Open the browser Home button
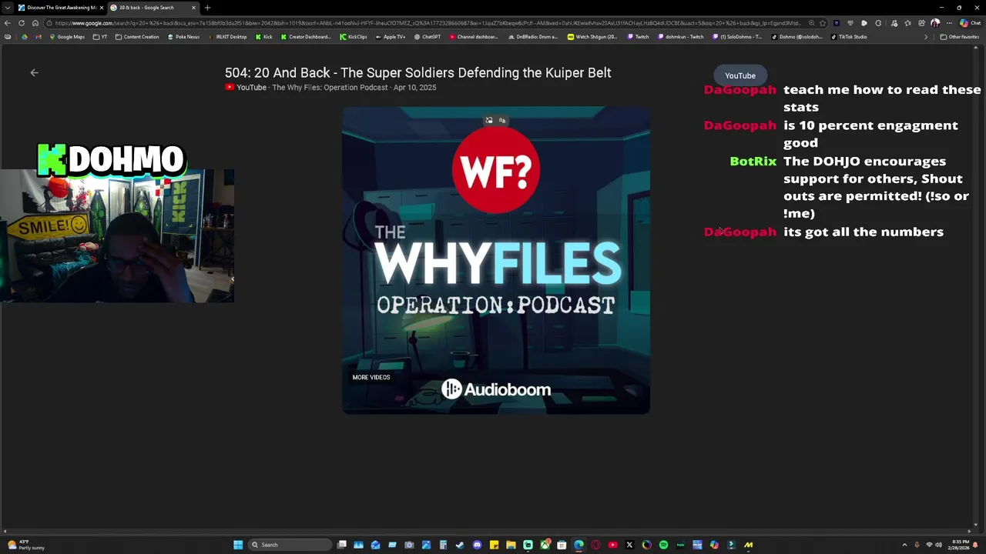Screen dimensions: 986x554 (35, 23)
